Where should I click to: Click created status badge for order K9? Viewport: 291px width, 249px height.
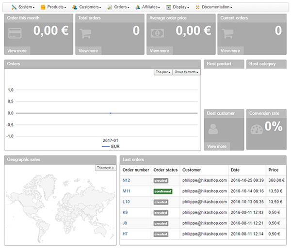coord(161,213)
